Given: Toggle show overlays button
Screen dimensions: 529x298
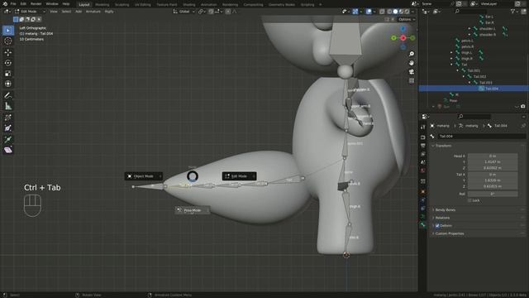Looking at the screenshot, I should (369, 12).
